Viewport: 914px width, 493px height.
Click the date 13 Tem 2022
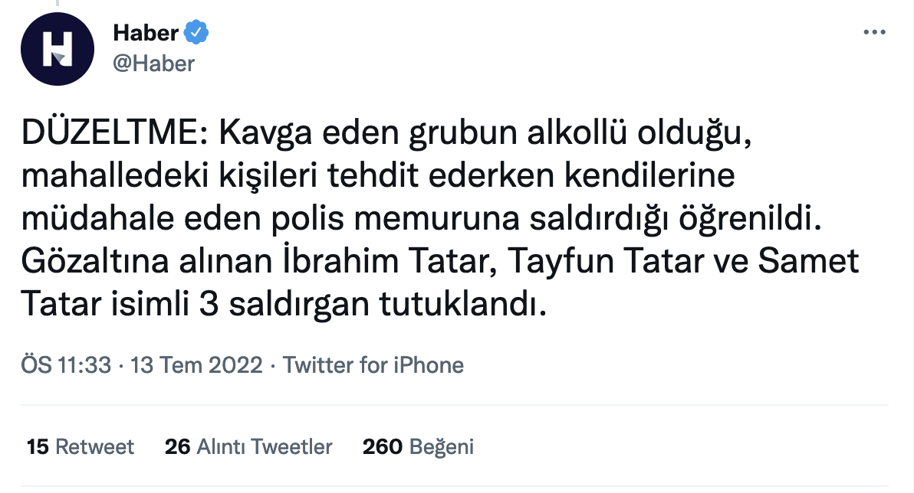[197, 365]
